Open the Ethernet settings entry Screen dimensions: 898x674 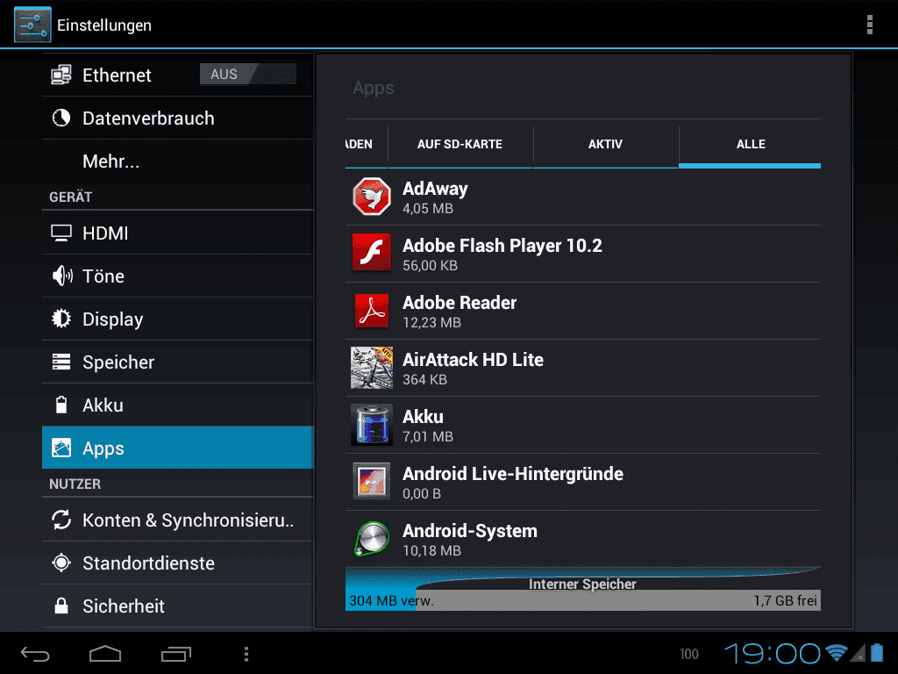point(177,75)
